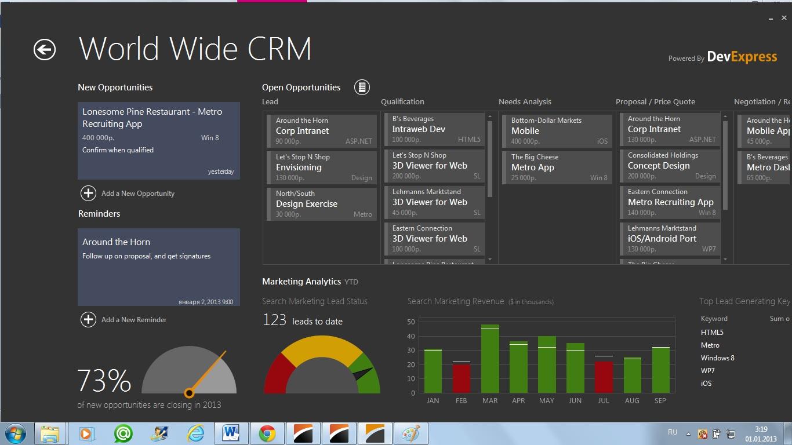Select the Consolidated Holdings Concept Design card
The image size is (792, 445).
[x=671, y=165]
